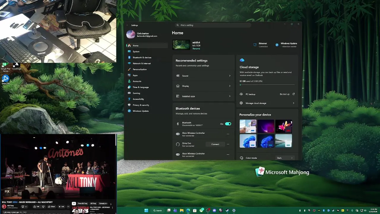
Task: Select Windows Update in Settings sidebar
Action: click(x=147, y=111)
